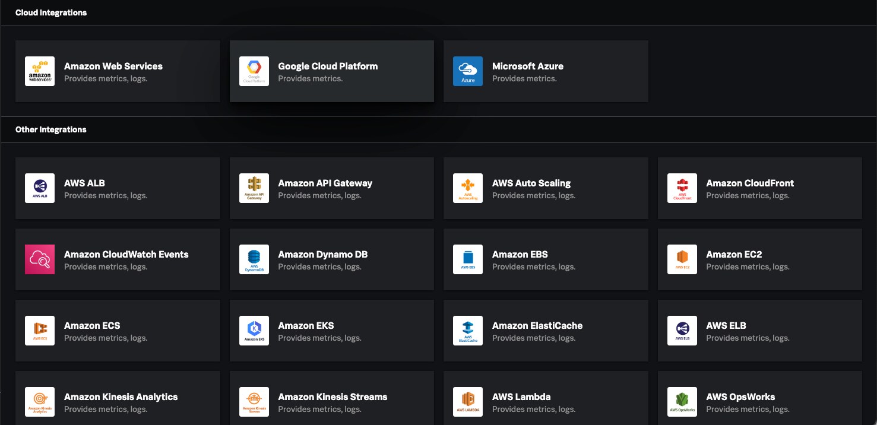Viewport: 877px width, 425px height.
Task: Click the Microsoft Azure logo icon
Action: pyautogui.click(x=468, y=71)
